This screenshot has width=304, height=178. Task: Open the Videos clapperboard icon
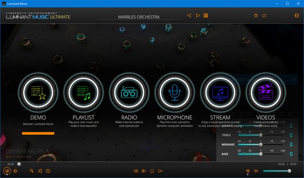click(x=266, y=93)
